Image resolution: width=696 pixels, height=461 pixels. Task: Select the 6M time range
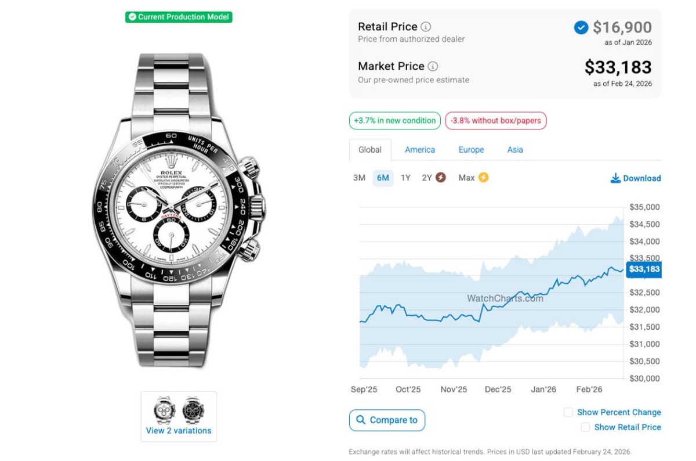(x=383, y=178)
